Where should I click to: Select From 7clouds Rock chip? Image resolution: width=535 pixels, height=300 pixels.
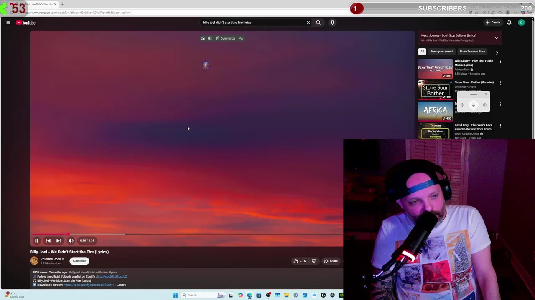473,52
